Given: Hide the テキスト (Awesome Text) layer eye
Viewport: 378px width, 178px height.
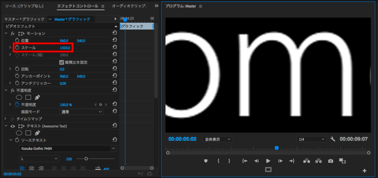Looking at the screenshot, I should click(13, 126).
